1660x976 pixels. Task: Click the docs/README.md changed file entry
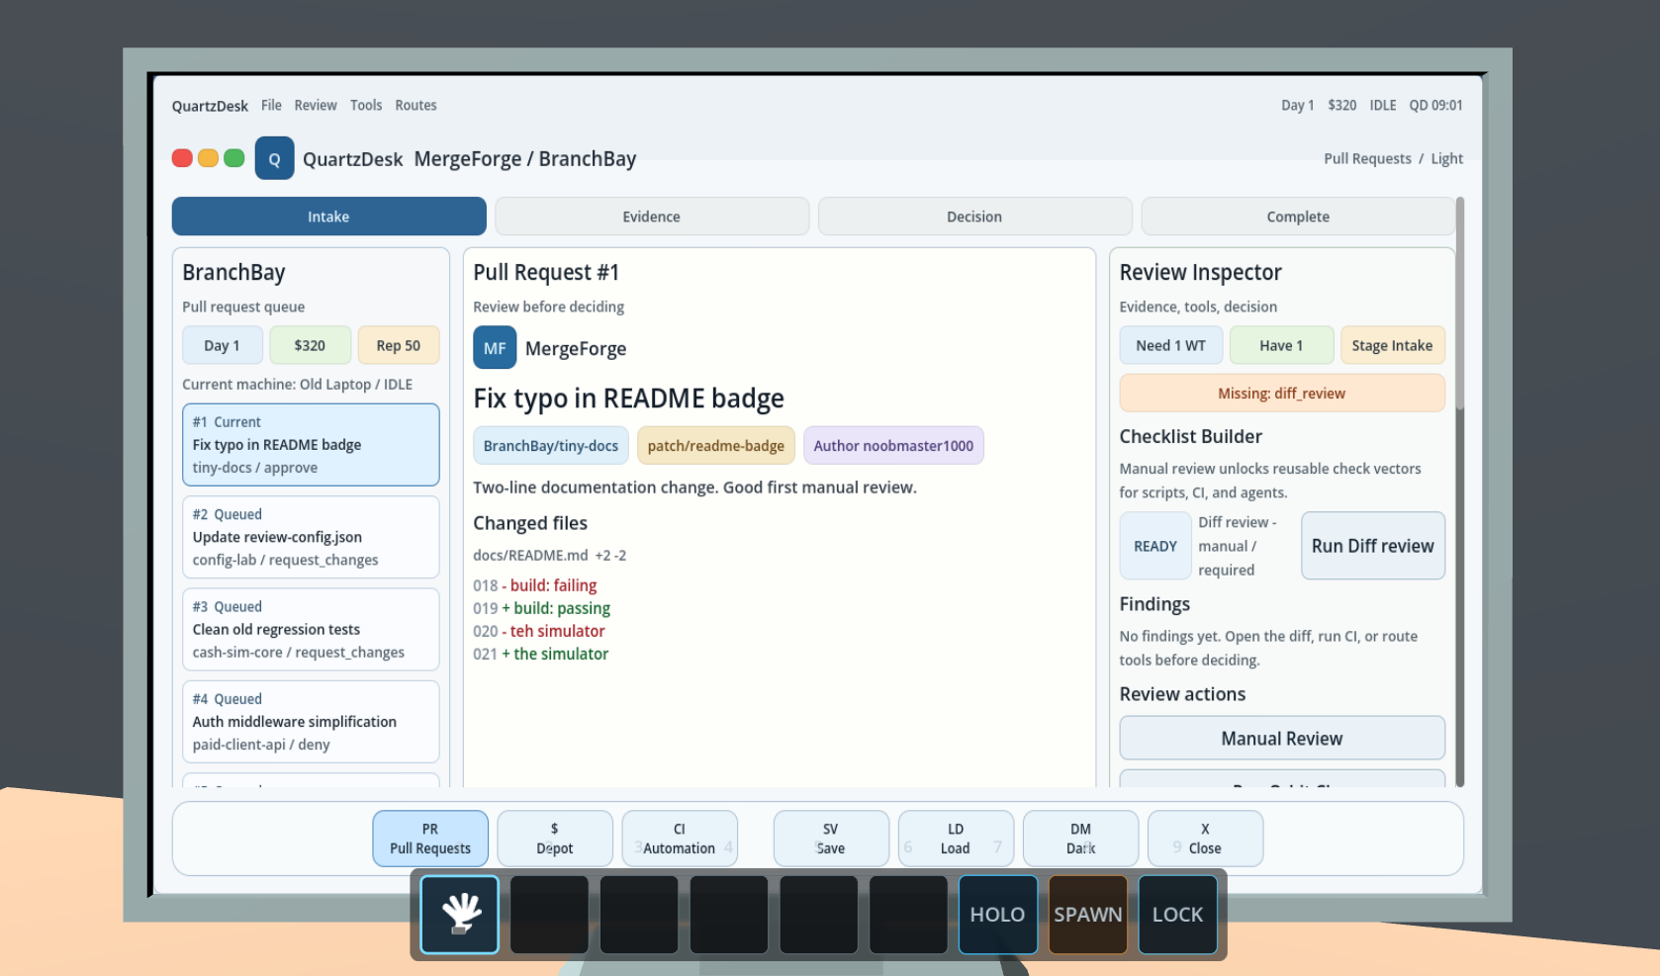[x=549, y=555]
